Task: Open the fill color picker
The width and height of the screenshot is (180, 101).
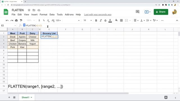Action: point(116,20)
